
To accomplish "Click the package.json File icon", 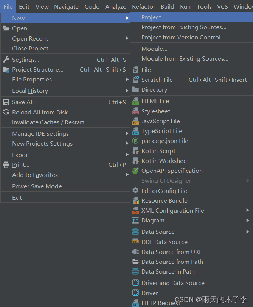I will pyautogui.click(x=135, y=141).
